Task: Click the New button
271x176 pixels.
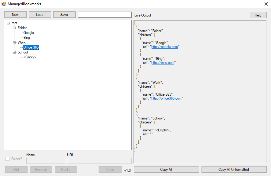Action: (x=15, y=14)
